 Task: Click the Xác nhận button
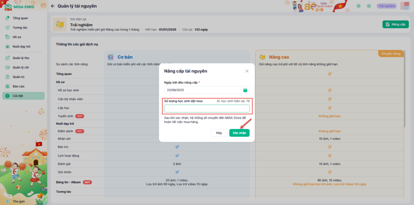(x=239, y=133)
